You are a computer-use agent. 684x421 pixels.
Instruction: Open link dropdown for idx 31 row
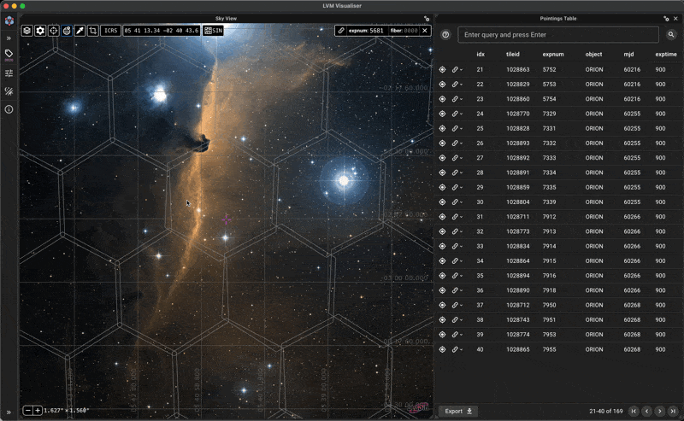tap(457, 217)
